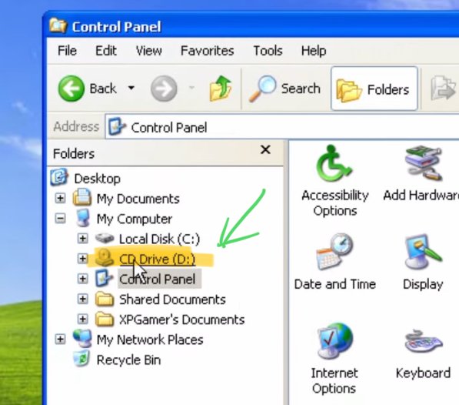Select CD Drive (D:) in tree

(157, 259)
